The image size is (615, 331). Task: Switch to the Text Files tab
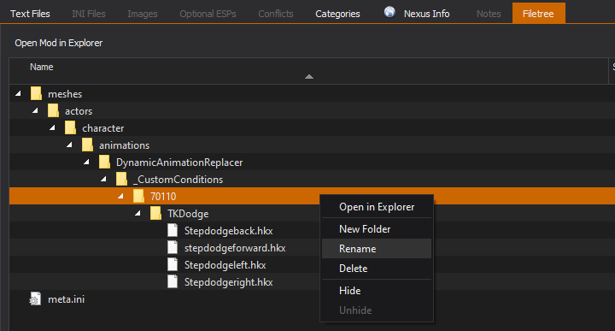[30, 14]
